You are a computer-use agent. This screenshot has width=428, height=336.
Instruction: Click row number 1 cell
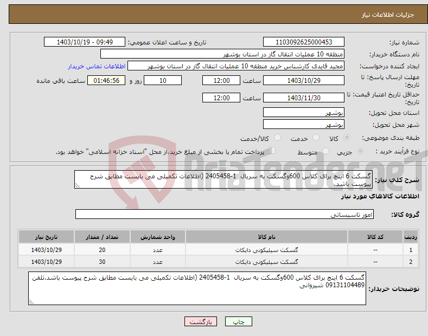tap(411, 250)
